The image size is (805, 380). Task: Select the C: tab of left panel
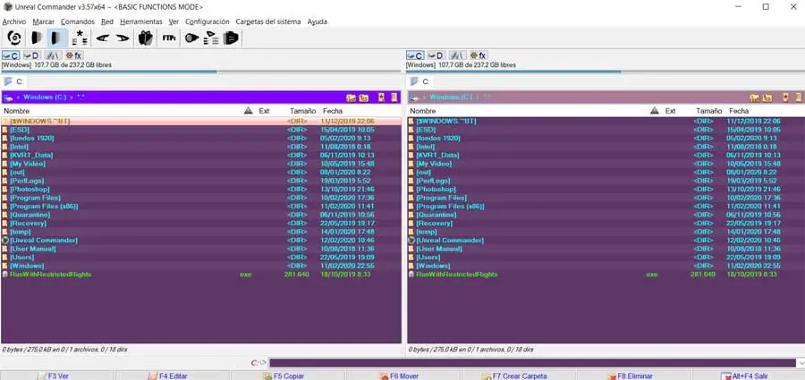tap(14, 81)
